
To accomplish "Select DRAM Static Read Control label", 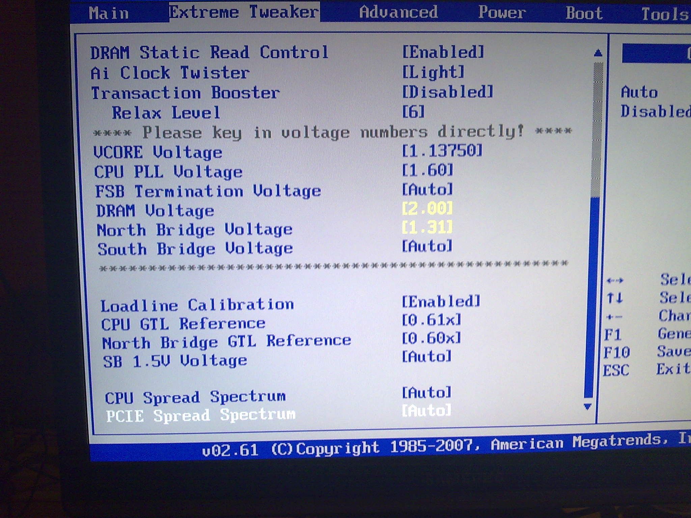I will 209,53.
